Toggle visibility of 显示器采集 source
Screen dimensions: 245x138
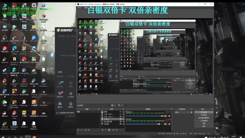pos(120,121)
